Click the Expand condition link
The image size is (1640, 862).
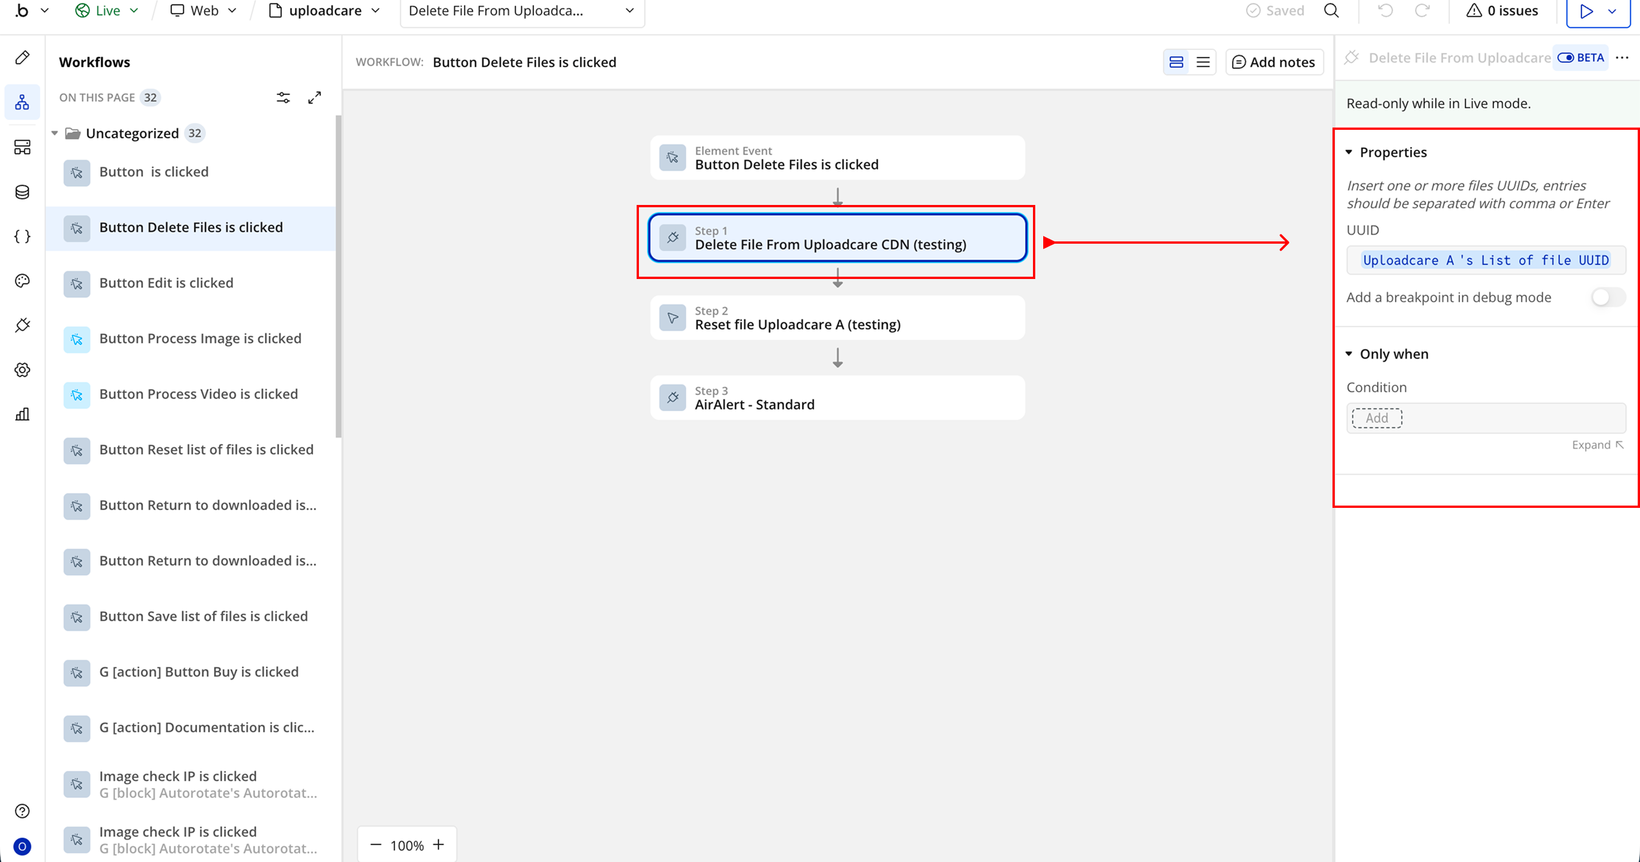tap(1597, 444)
